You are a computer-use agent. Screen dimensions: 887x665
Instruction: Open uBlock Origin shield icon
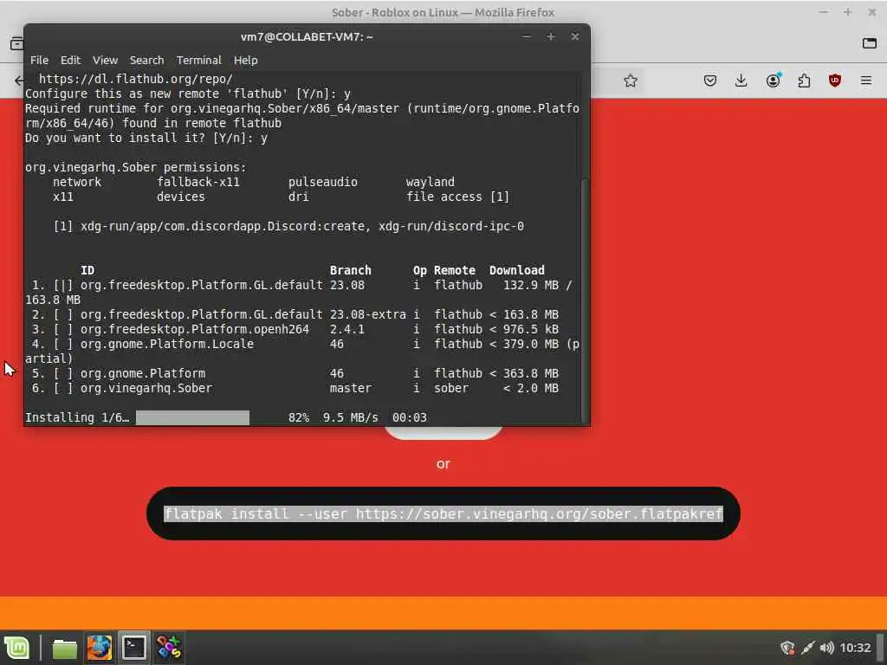835,81
